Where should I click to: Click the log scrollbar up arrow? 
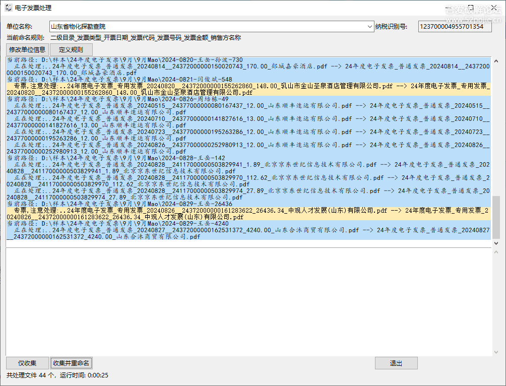[x=496, y=60]
